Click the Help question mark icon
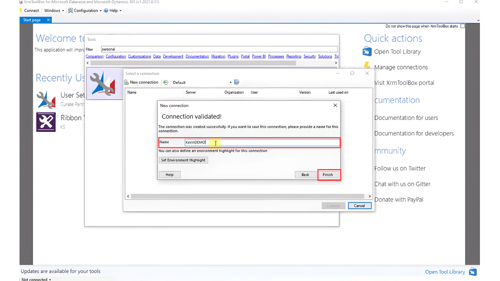Image resolution: width=500 pixels, height=281 pixels. 106,11
